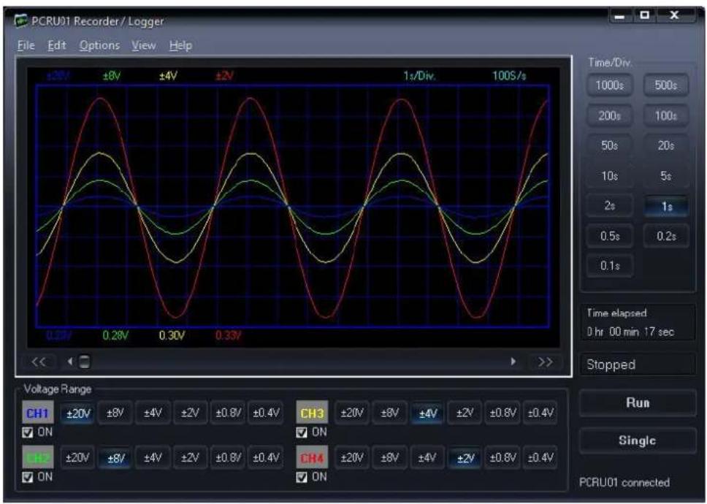Set time base to 0.5s per division
Viewport: 707px width, 504px height.
pos(610,236)
